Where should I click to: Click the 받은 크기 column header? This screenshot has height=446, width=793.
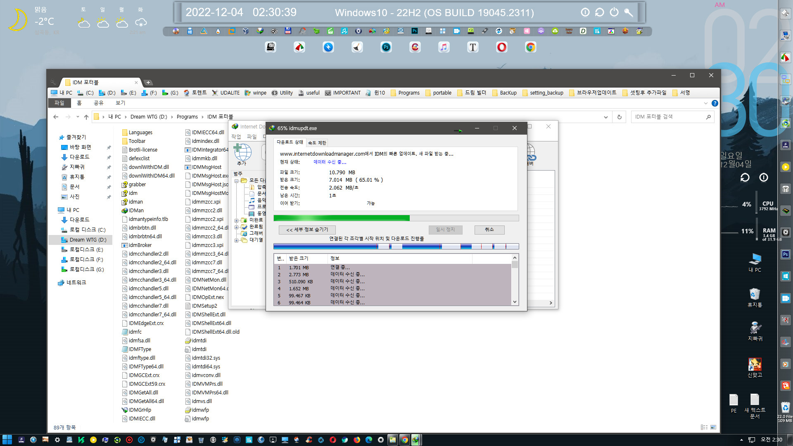(307, 259)
